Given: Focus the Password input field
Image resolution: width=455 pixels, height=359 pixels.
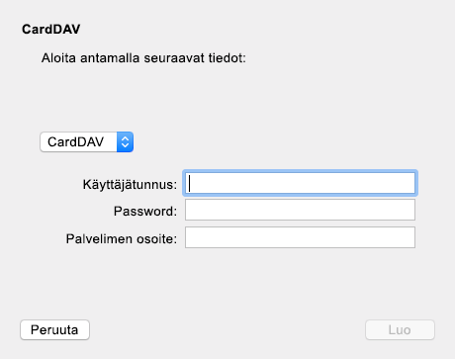Looking at the screenshot, I should (x=300, y=210).
